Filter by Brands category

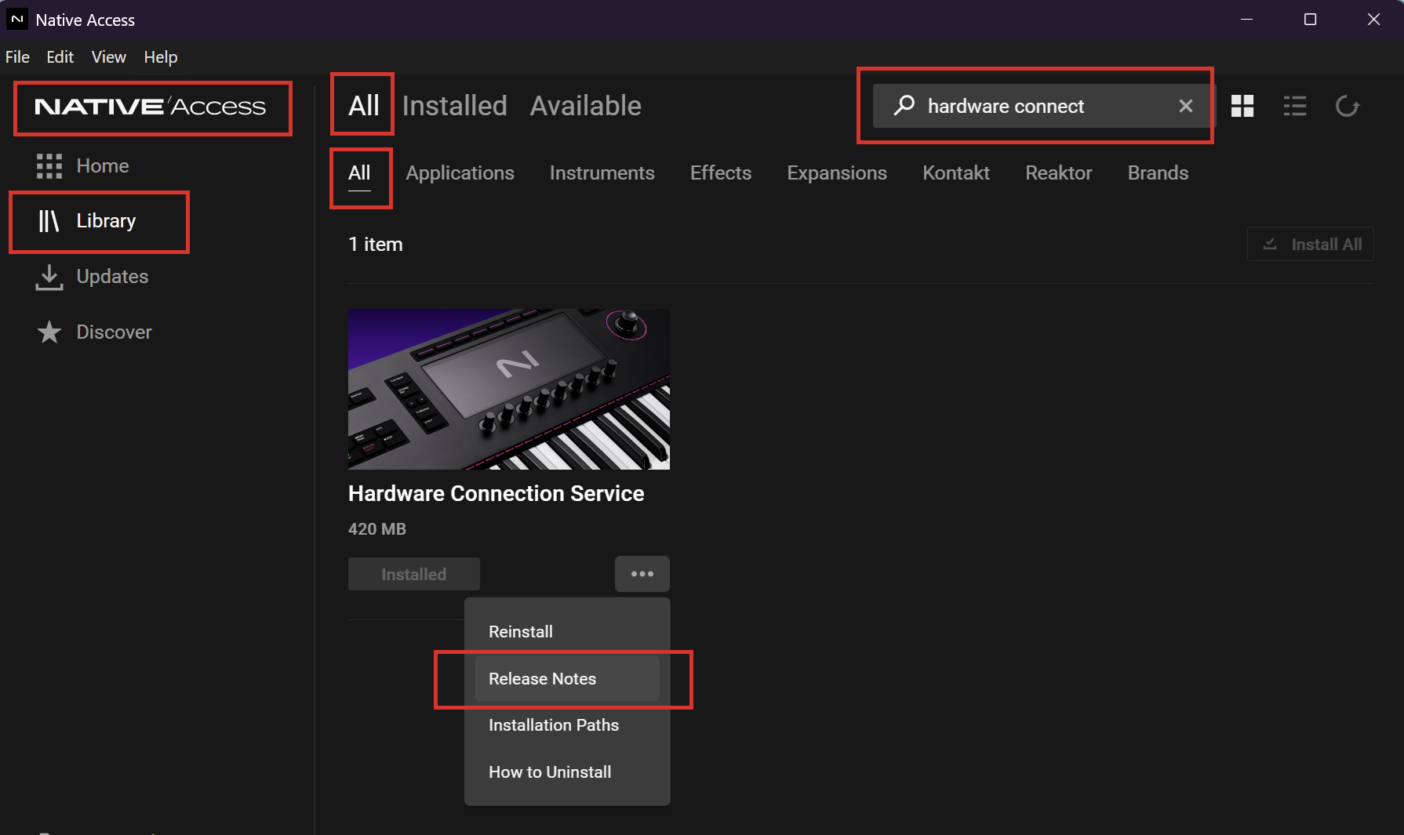(1158, 173)
